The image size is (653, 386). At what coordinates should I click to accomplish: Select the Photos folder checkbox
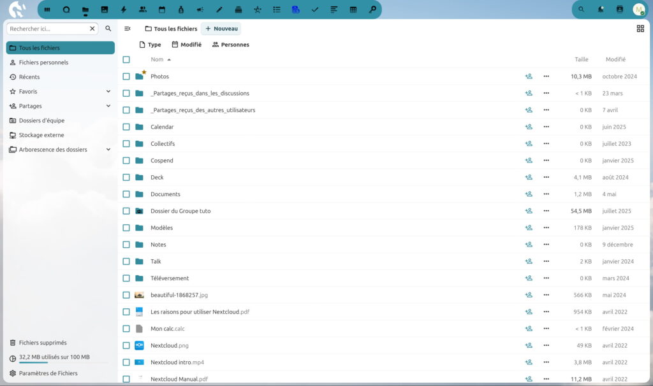[x=126, y=76]
